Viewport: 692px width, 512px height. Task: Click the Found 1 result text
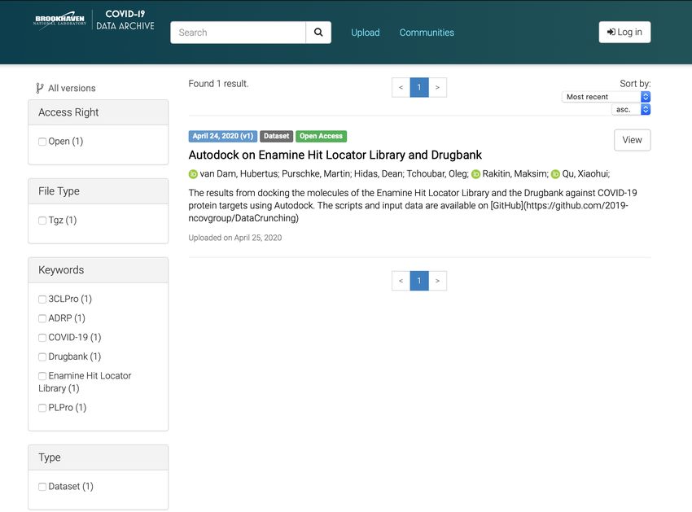[x=218, y=84]
